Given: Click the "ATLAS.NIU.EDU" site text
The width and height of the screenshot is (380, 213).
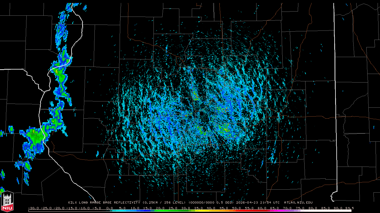Looking at the screenshot, I should pyautogui.click(x=298, y=203).
